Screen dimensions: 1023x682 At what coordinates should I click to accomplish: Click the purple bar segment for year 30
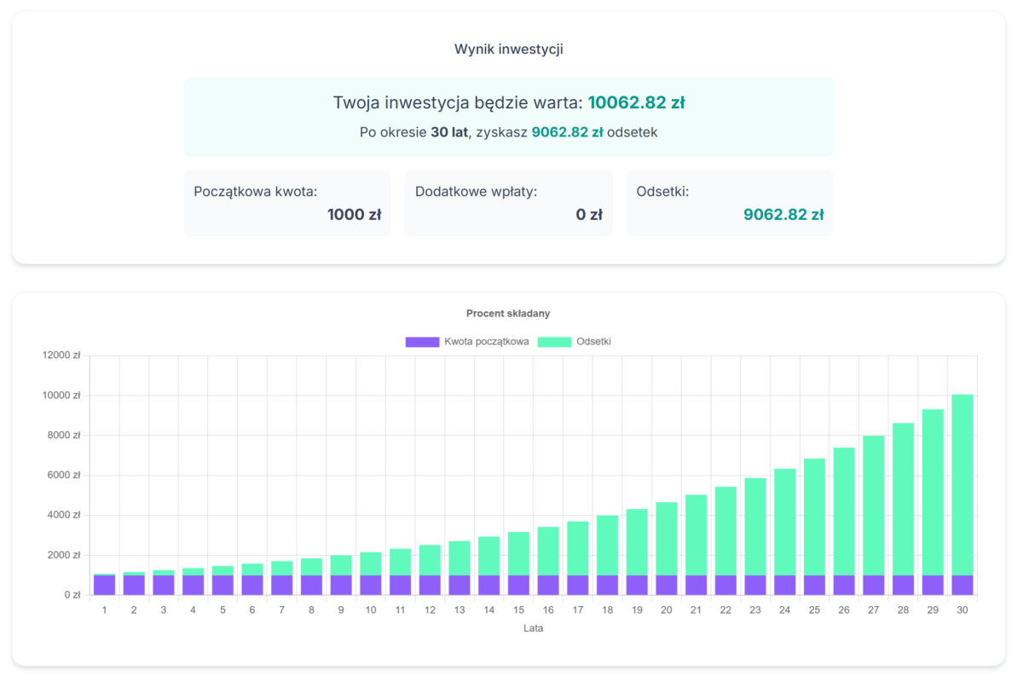click(962, 585)
